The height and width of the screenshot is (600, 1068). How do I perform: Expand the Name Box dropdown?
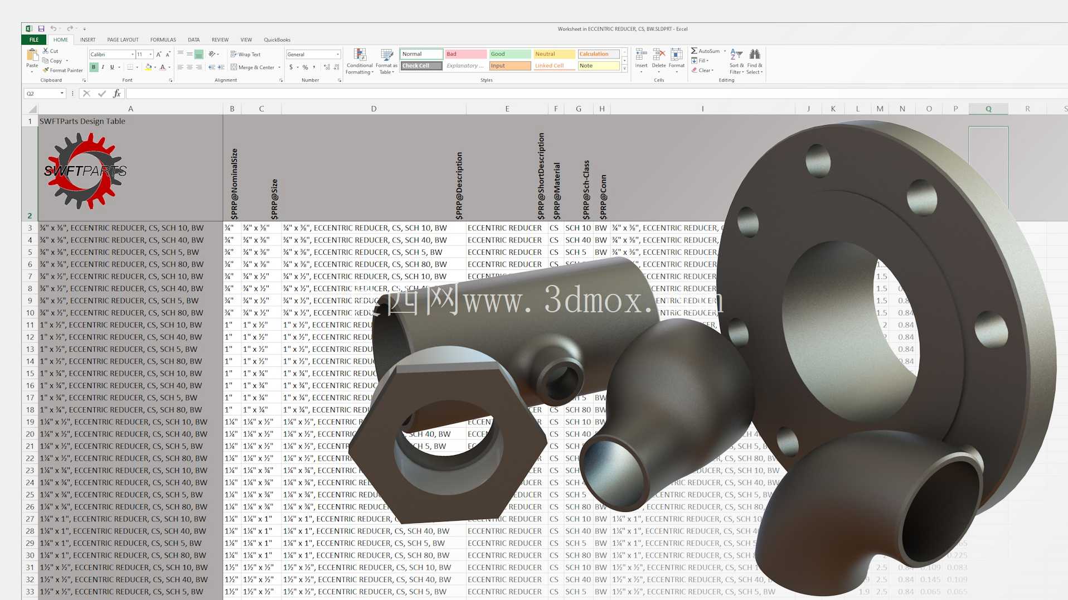[x=62, y=94]
